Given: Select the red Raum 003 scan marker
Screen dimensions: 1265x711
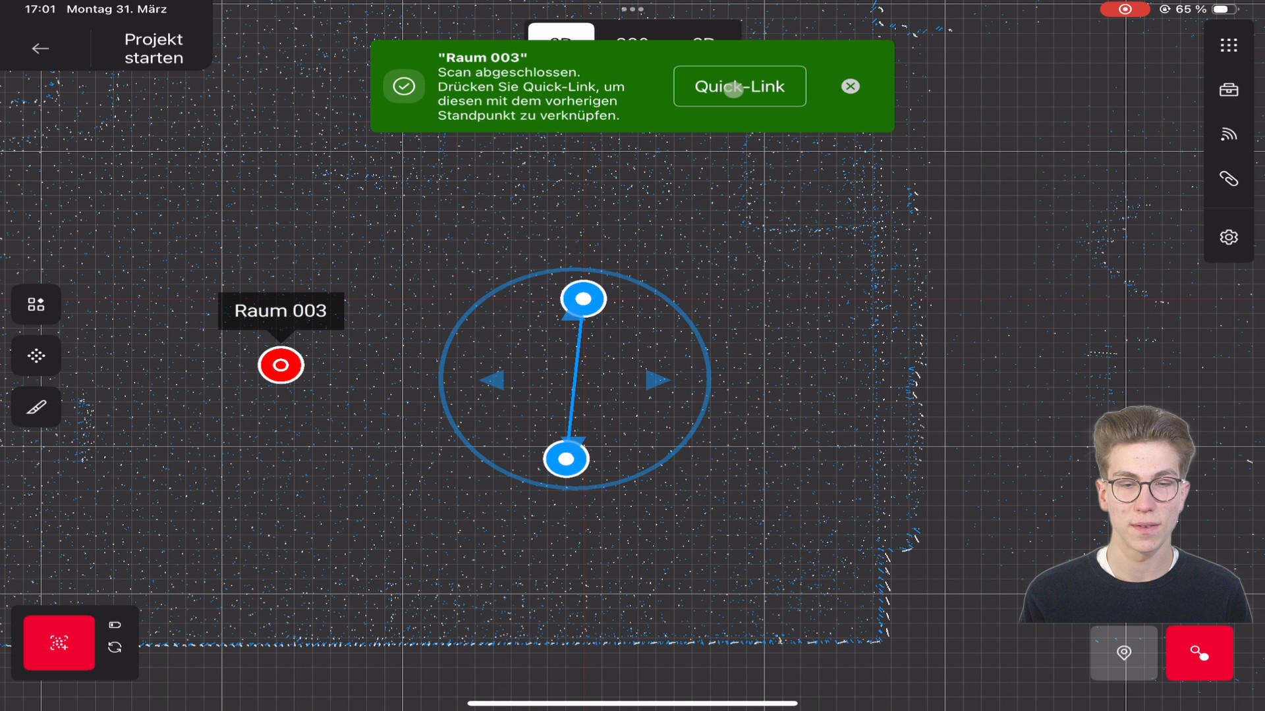Looking at the screenshot, I should (281, 365).
